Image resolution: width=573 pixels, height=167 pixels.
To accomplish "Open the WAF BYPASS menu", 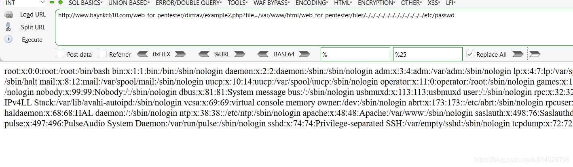I will click(272, 2).
